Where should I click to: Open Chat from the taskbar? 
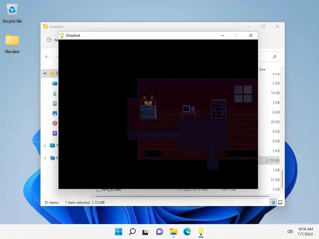(159, 232)
